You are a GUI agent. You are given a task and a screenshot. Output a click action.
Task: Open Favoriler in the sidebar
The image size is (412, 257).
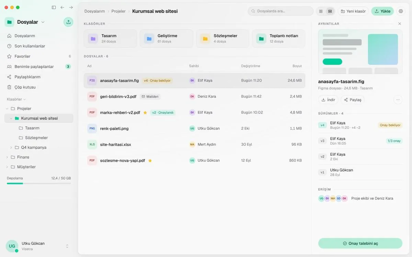(39, 56)
